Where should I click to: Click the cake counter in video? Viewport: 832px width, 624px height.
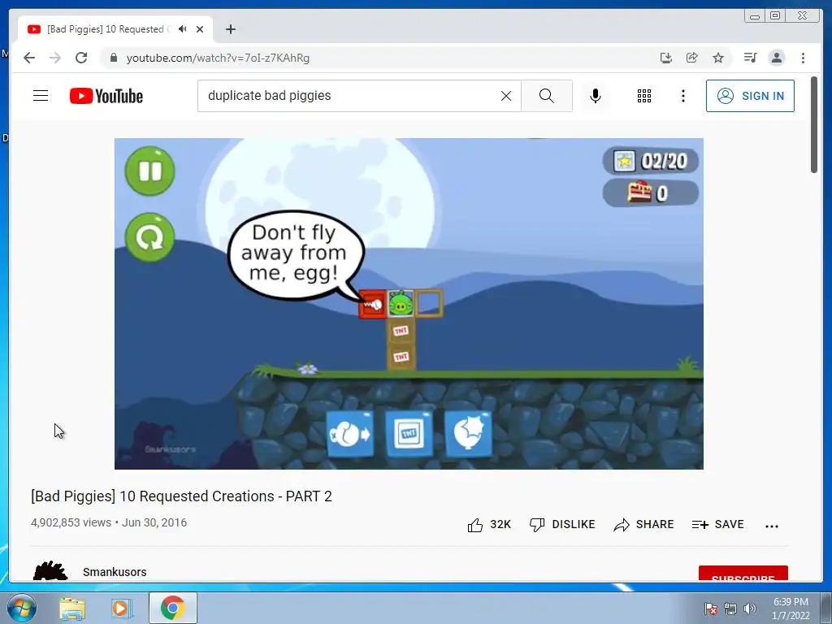[x=651, y=193]
